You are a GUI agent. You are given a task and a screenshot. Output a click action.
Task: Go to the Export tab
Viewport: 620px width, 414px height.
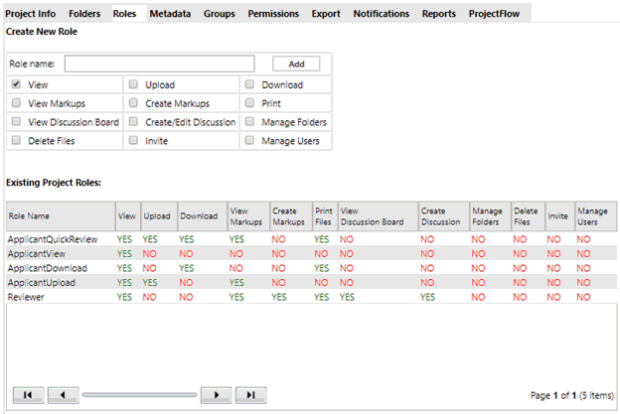coord(326,14)
